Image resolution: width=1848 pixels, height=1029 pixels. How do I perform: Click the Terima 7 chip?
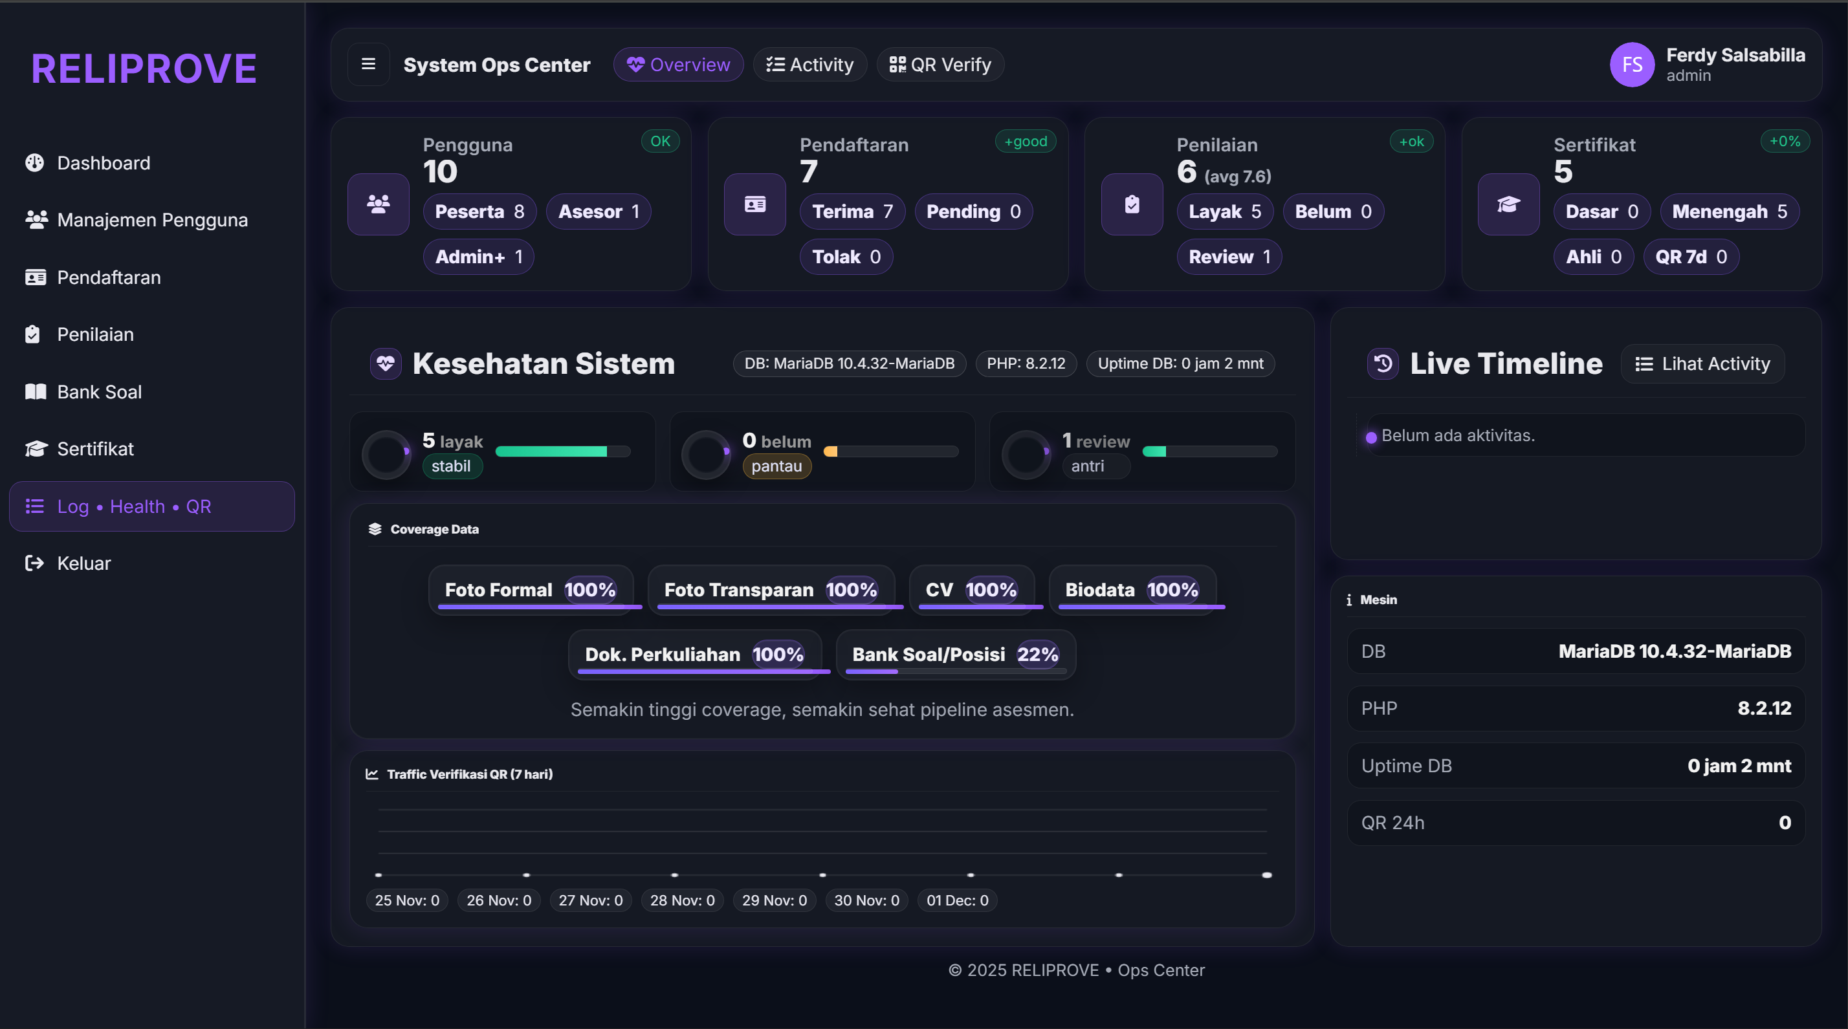tap(852, 211)
